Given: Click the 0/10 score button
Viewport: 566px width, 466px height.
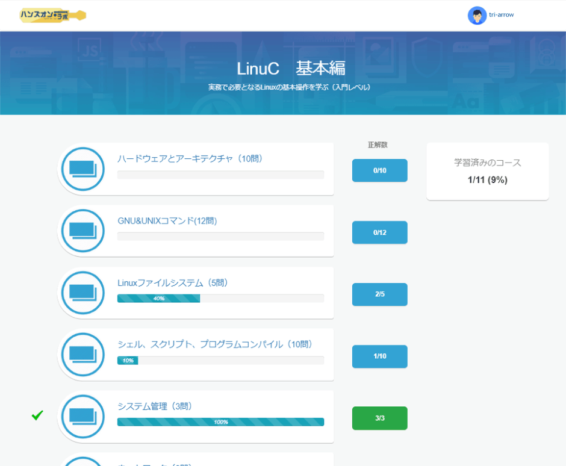Looking at the screenshot, I should point(379,170).
